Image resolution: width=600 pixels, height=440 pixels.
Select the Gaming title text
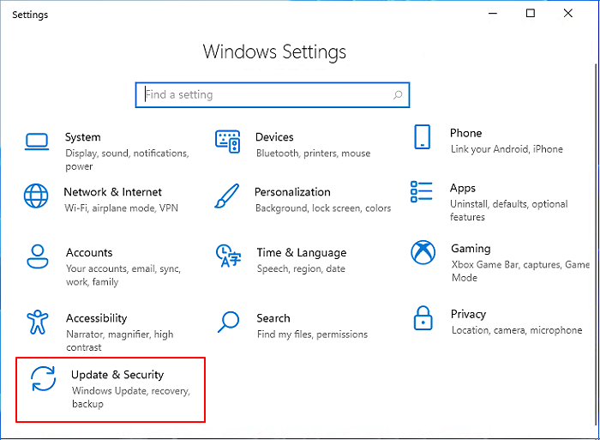pyautogui.click(x=471, y=249)
